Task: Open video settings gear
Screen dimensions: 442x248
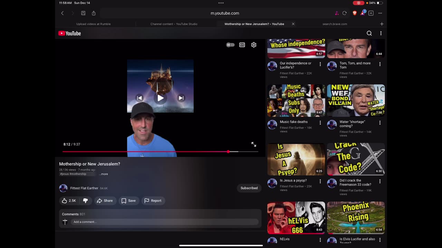Action: 254,45
